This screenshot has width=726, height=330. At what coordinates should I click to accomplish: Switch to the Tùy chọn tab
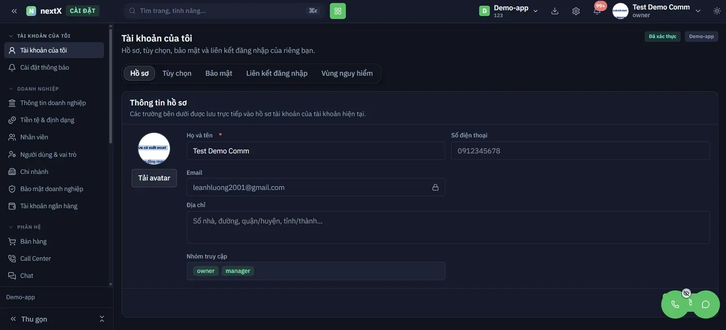point(177,73)
